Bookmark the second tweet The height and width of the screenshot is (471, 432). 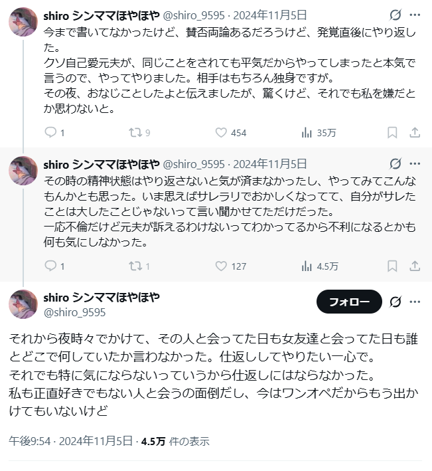(x=392, y=266)
